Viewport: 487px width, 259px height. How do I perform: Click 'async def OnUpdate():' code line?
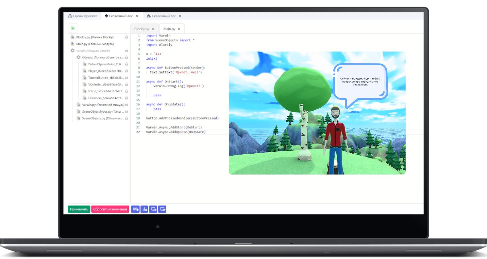[x=165, y=104]
